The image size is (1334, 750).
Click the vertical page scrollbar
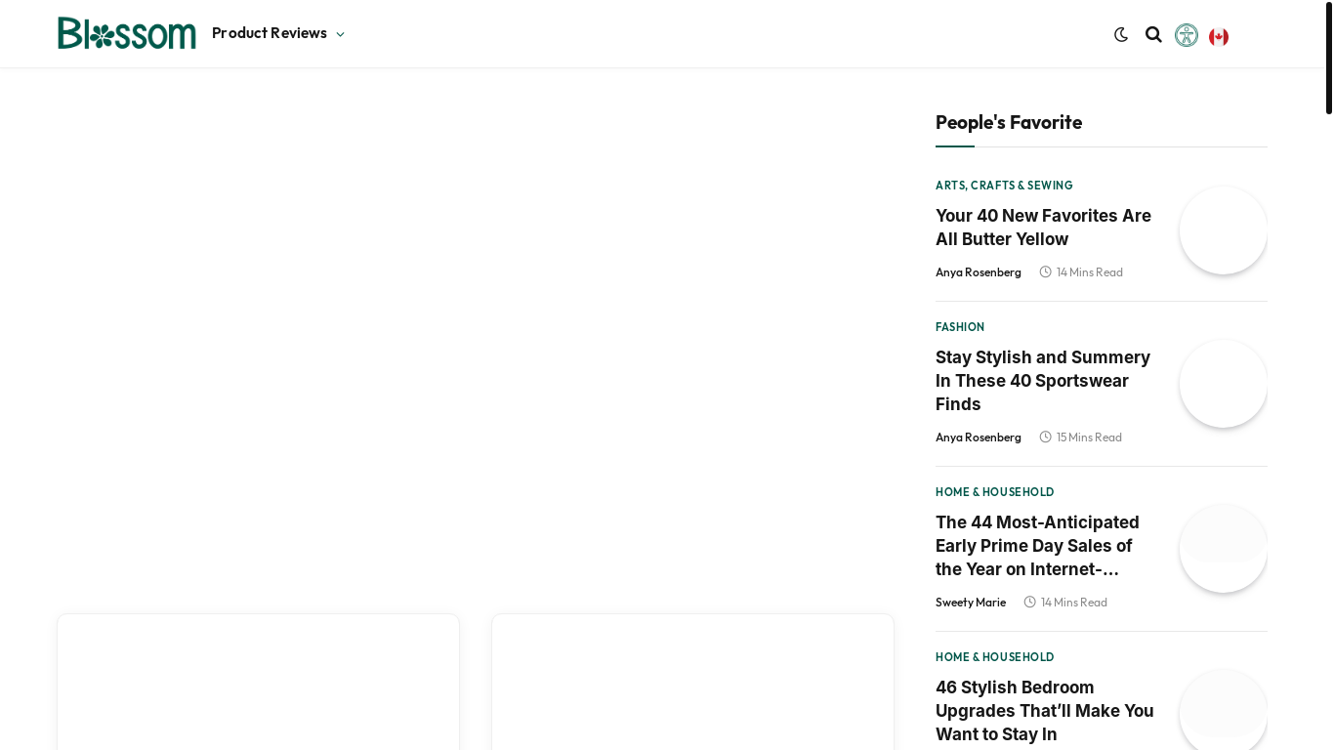tap(1329, 59)
